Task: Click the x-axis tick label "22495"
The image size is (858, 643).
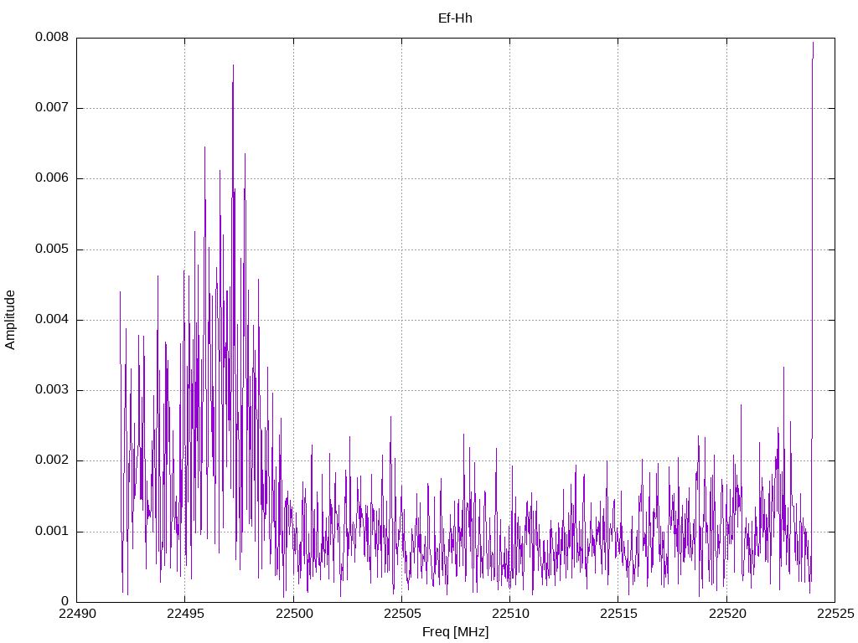Action: 185,614
